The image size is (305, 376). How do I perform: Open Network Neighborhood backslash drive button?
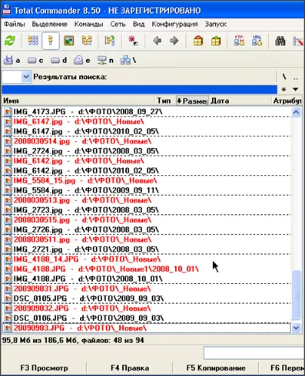pos(128,61)
